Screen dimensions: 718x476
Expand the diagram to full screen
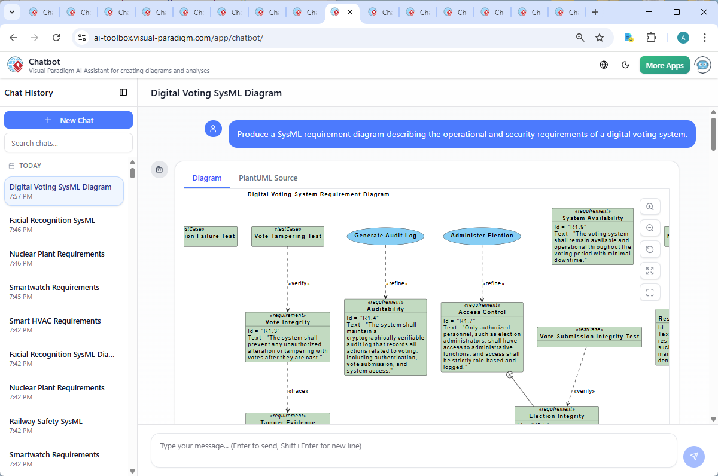[x=650, y=270]
